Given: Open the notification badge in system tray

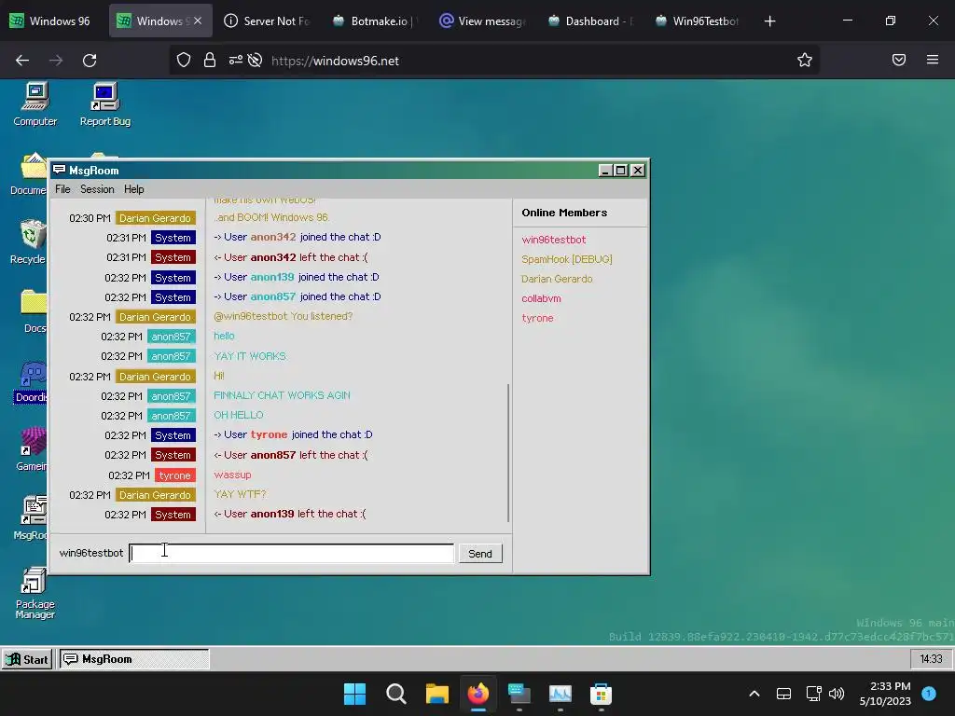Looking at the screenshot, I should click(929, 694).
